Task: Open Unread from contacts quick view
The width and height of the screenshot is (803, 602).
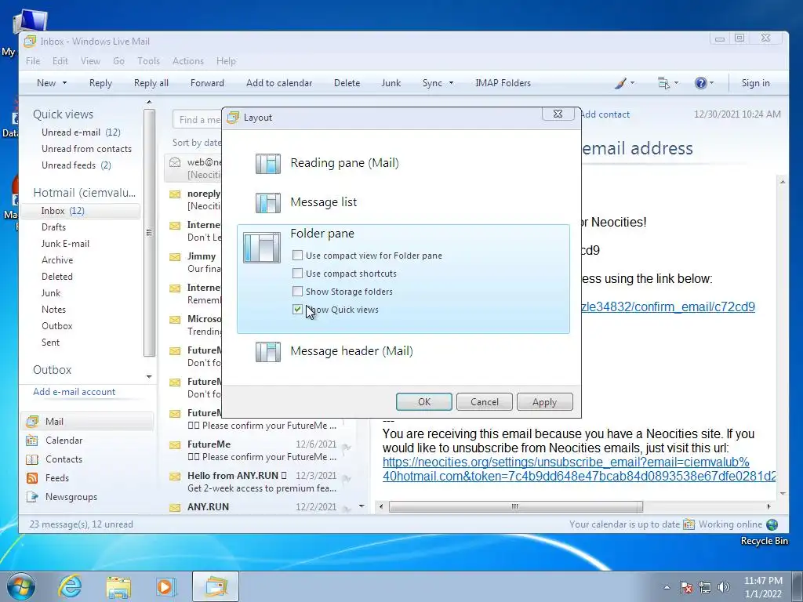Action: coord(86,149)
